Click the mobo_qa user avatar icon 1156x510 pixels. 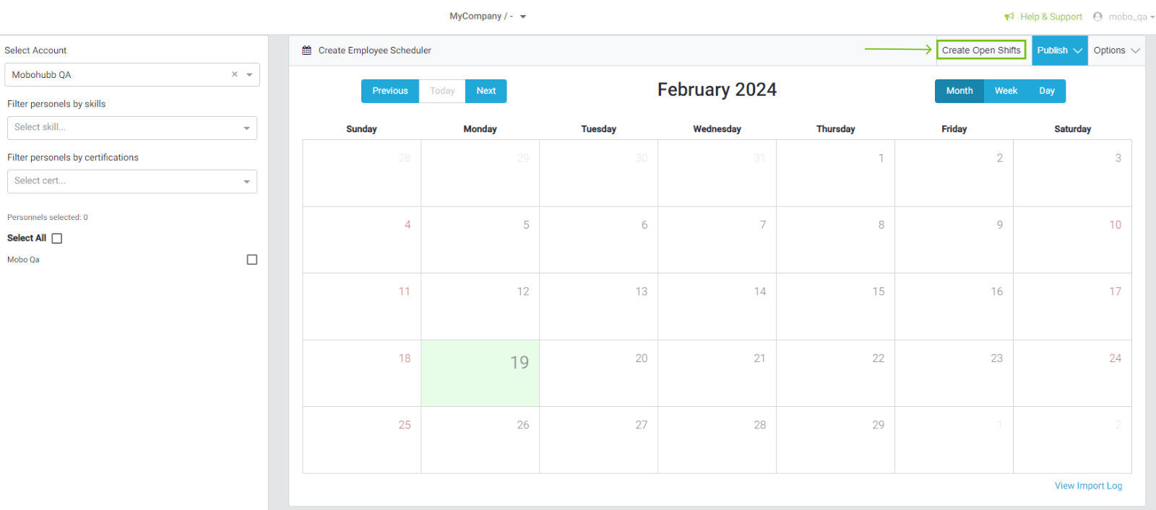click(x=1097, y=17)
